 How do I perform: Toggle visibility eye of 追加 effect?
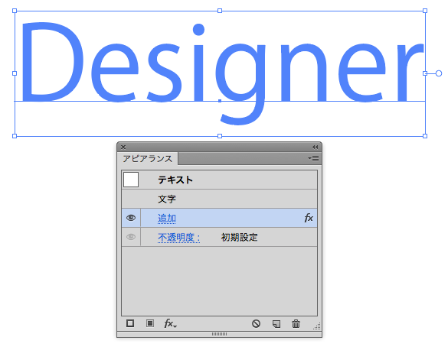click(131, 218)
